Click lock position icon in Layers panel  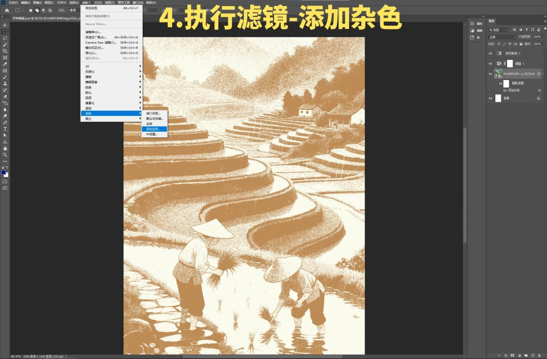[x=510, y=44]
